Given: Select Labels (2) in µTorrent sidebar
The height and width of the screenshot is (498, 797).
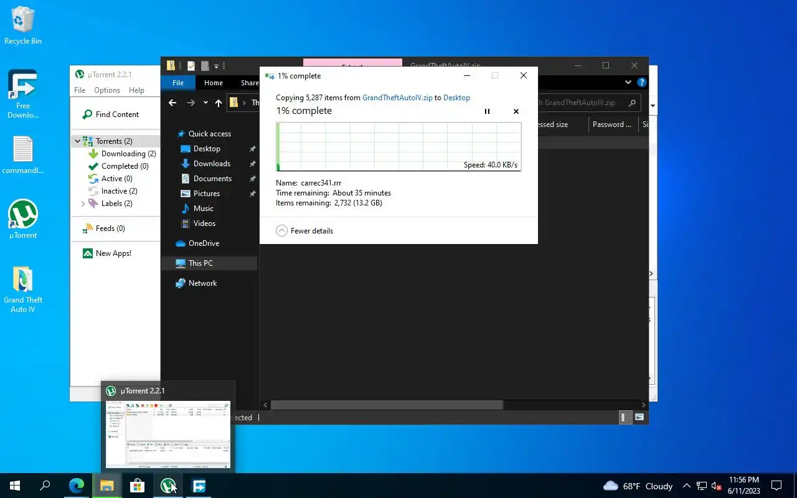Looking at the screenshot, I should click(x=116, y=204).
